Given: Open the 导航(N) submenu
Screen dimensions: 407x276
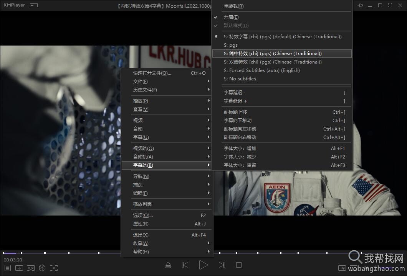Looking at the screenshot, I should pyautogui.click(x=167, y=176).
